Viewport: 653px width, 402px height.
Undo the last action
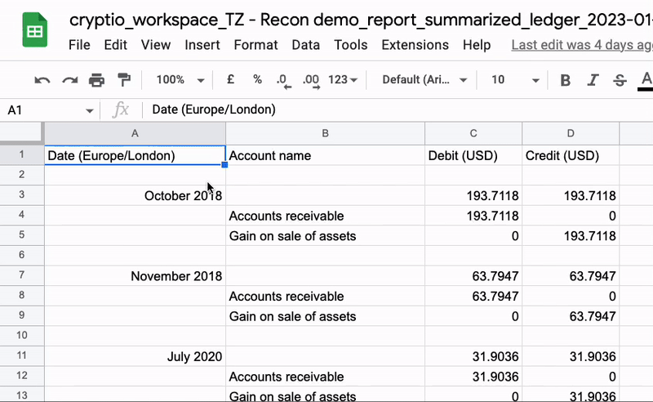tap(42, 80)
